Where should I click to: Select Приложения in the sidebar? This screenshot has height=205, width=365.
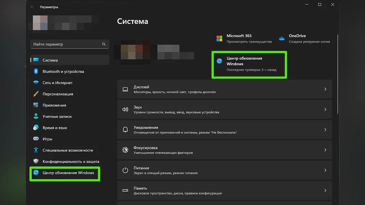click(54, 105)
